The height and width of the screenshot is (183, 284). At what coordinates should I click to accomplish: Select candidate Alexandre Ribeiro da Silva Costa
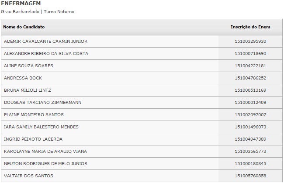tap(46, 54)
